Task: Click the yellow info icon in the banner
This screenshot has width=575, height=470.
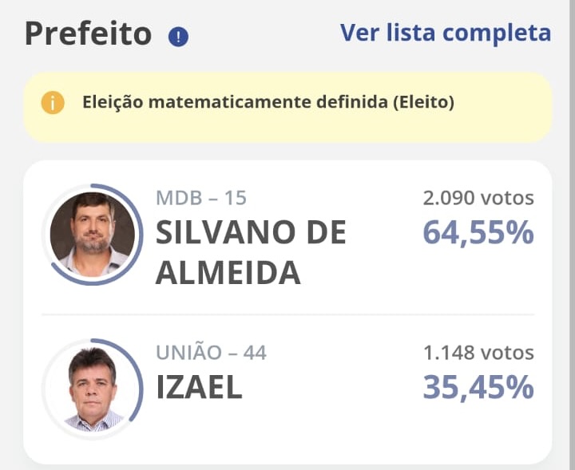Action: [53, 103]
